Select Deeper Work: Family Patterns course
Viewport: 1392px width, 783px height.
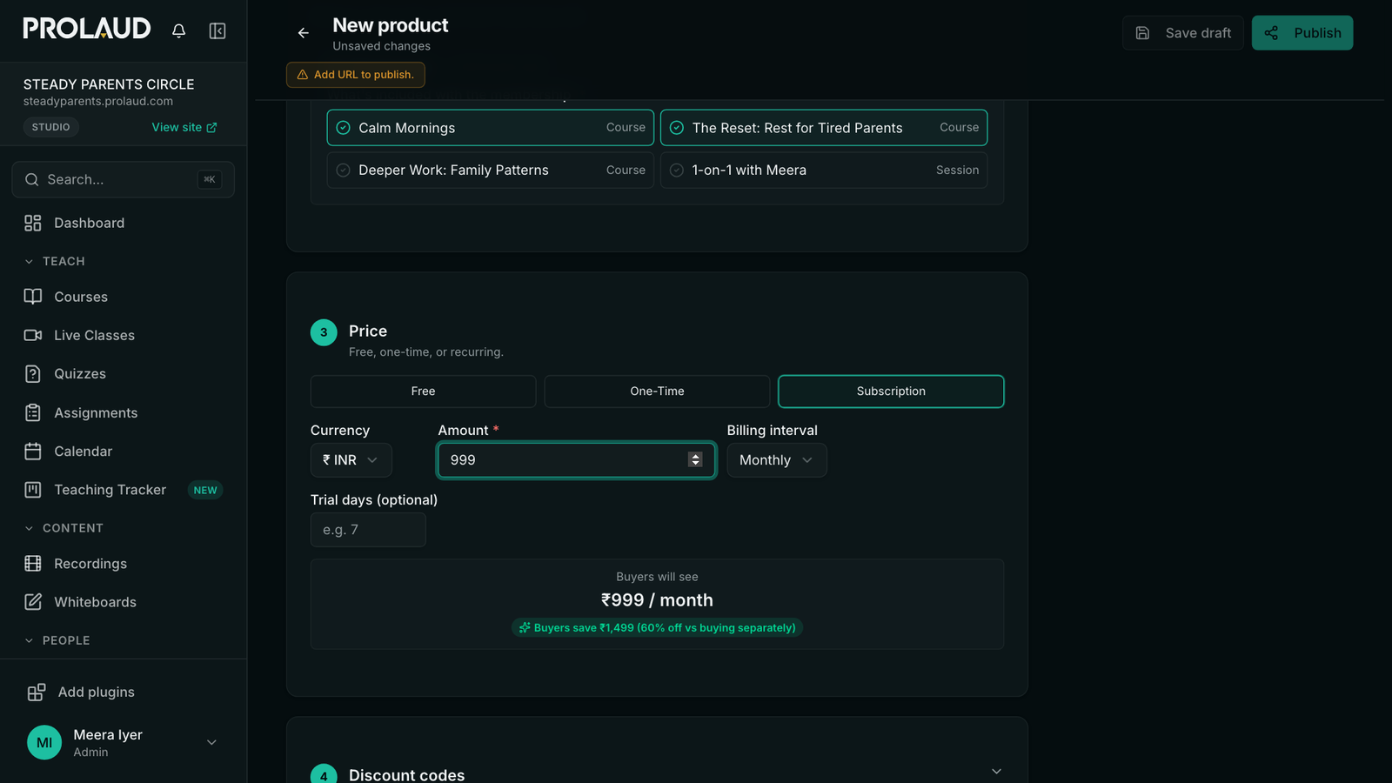pyautogui.click(x=491, y=171)
